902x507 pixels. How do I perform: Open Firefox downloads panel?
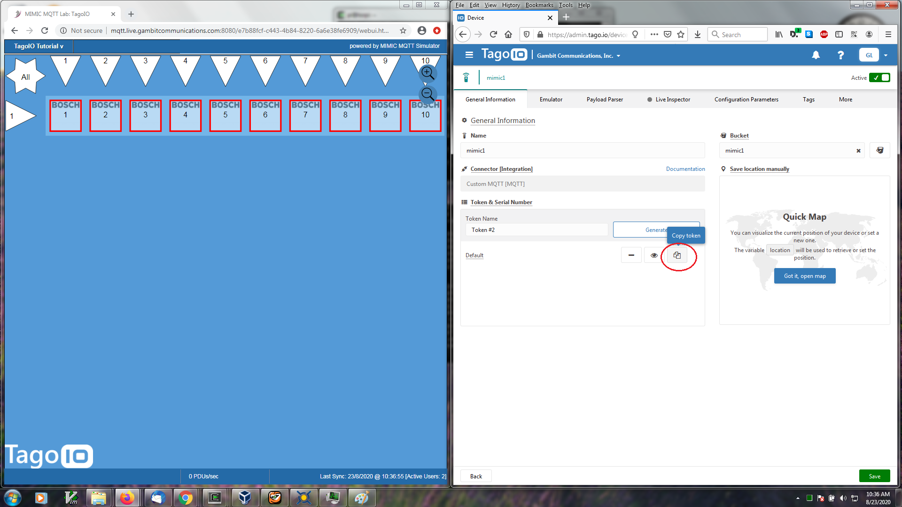tap(698, 34)
